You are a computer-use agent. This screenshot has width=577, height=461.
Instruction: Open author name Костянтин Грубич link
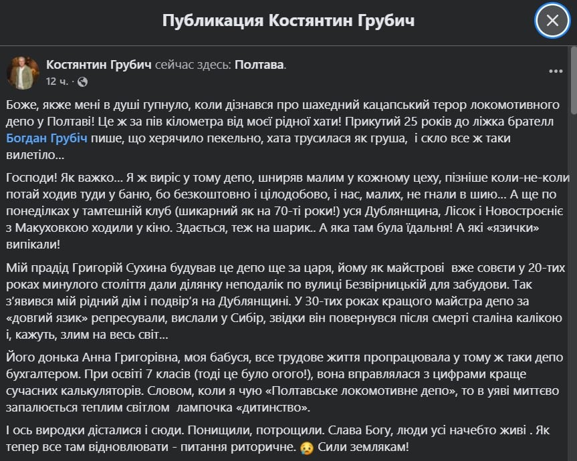point(99,65)
